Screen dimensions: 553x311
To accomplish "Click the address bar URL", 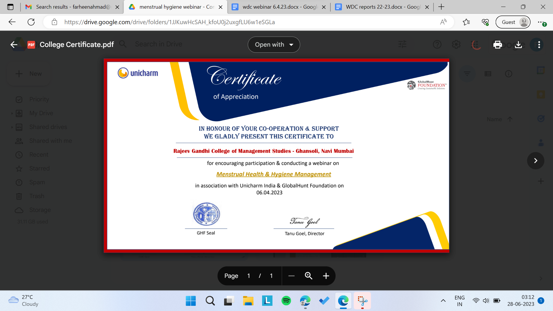I will 170,22.
